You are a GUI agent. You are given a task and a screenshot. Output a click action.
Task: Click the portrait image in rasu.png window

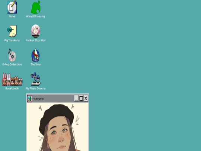[x=58, y=127]
